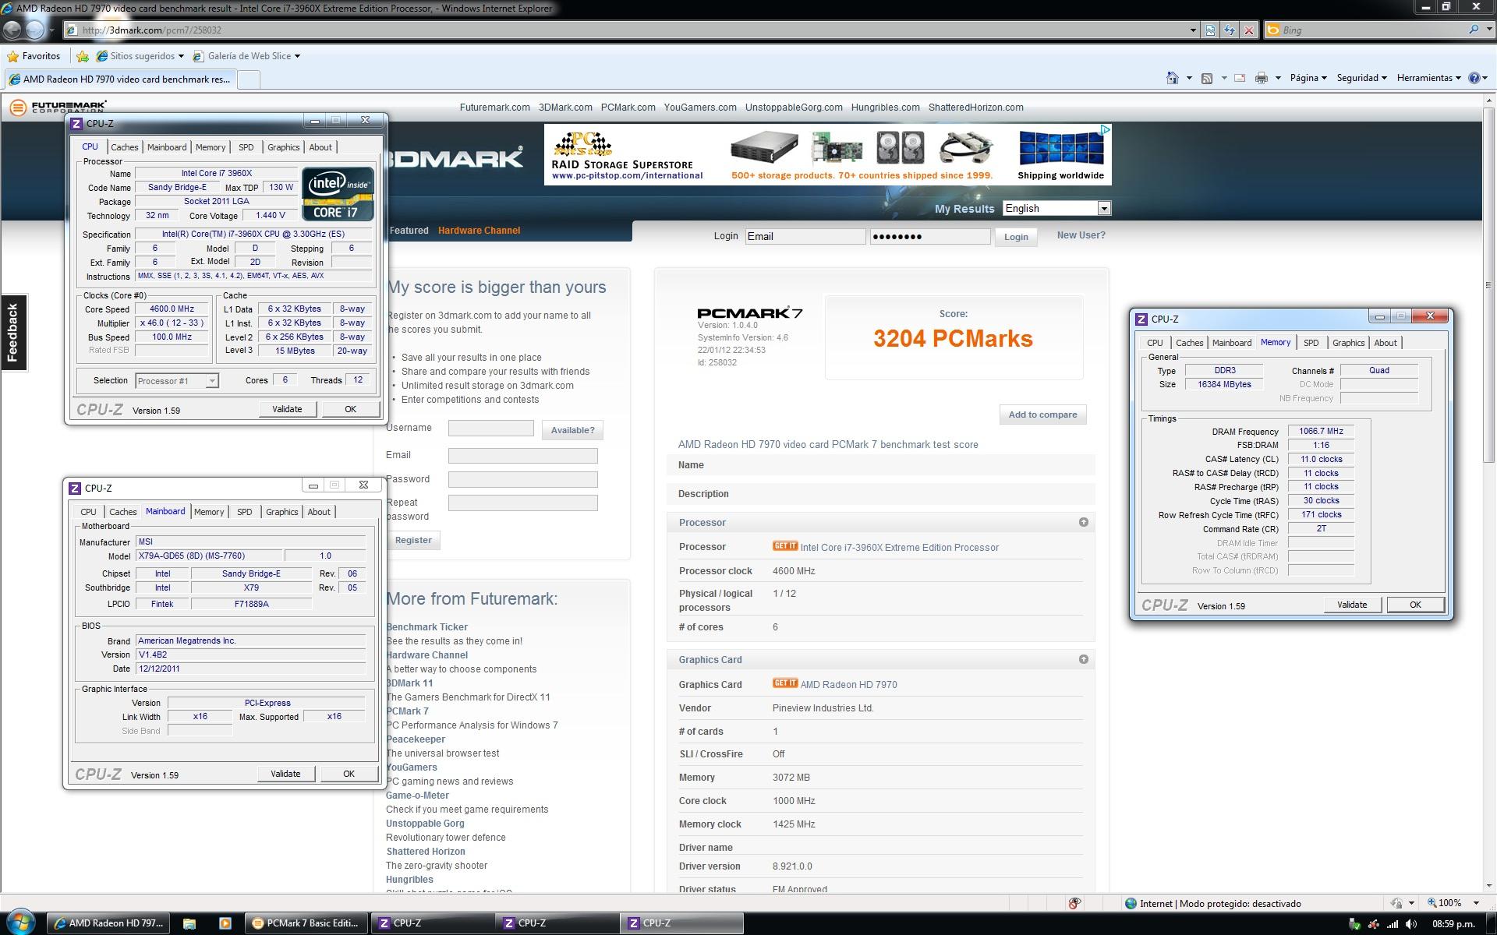Open the Benchmark Ticker link
The image size is (1497, 935).
pos(427,626)
